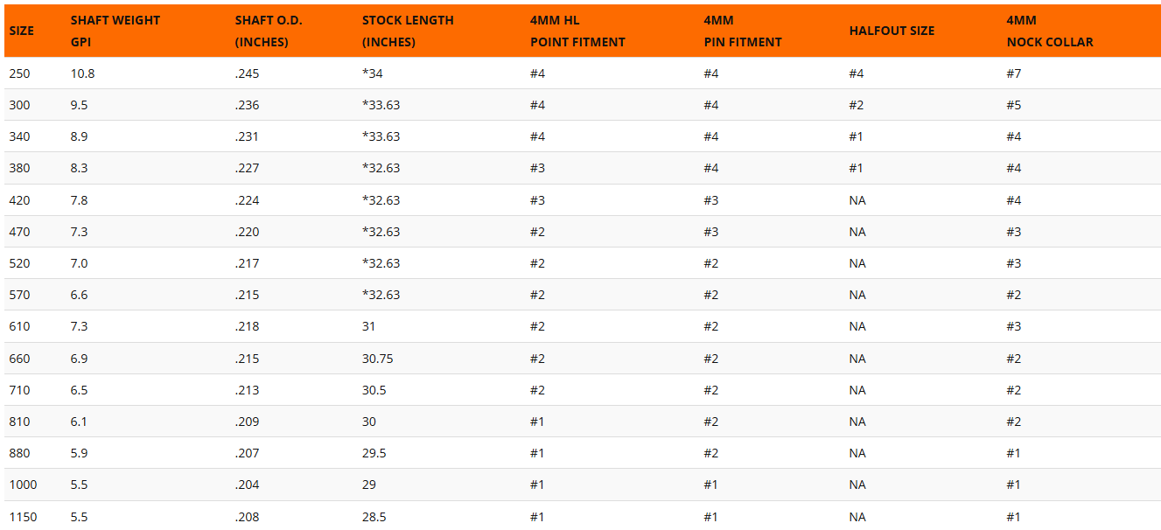Viewport: 1161px width, 530px height.
Task: Select the STOCK LENGTH (INCHES) header
Action: point(408,31)
